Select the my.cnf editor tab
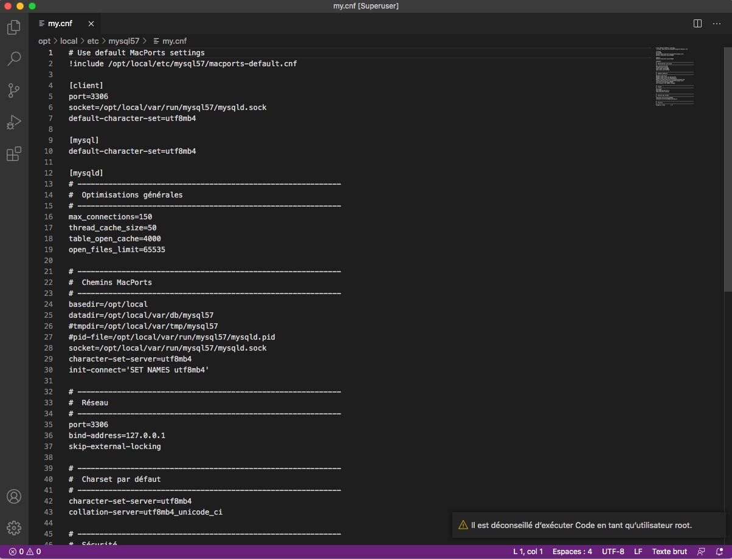Image resolution: width=732 pixels, height=559 pixels. click(x=60, y=24)
